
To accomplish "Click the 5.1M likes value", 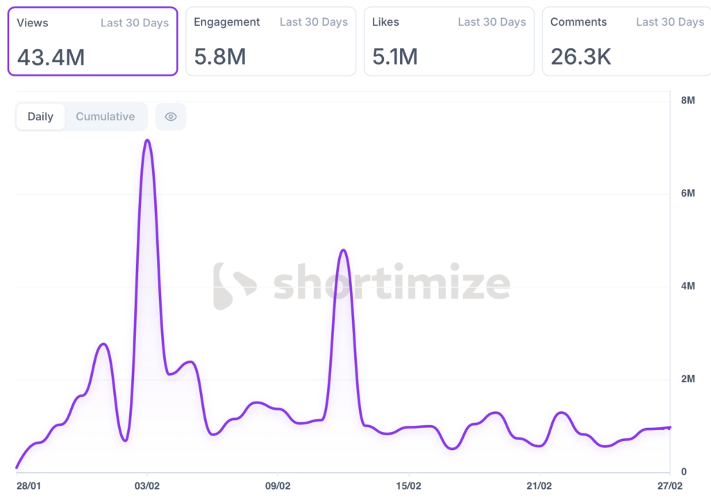I will (395, 57).
